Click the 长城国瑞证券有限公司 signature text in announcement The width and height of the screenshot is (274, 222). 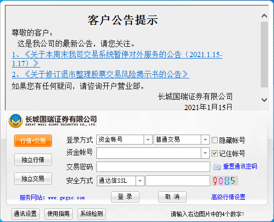tap(195, 97)
